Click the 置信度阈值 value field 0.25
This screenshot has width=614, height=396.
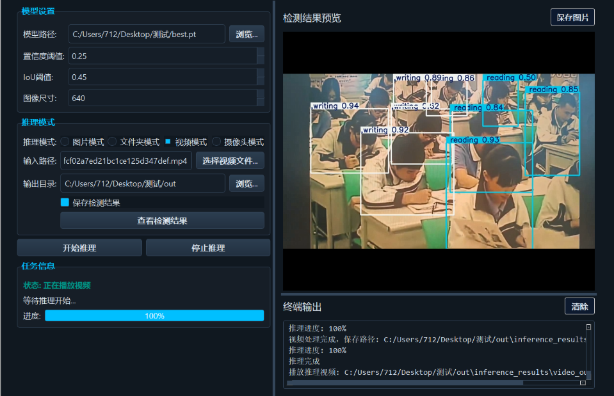(x=163, y=56)
